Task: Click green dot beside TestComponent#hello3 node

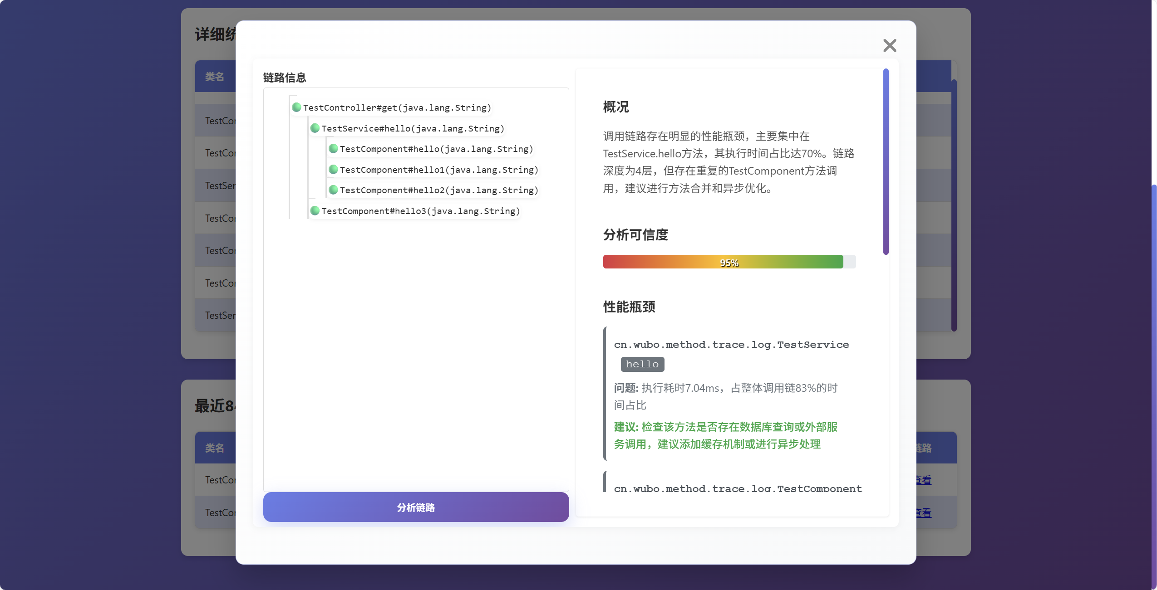Action: [x=315, y=210]
